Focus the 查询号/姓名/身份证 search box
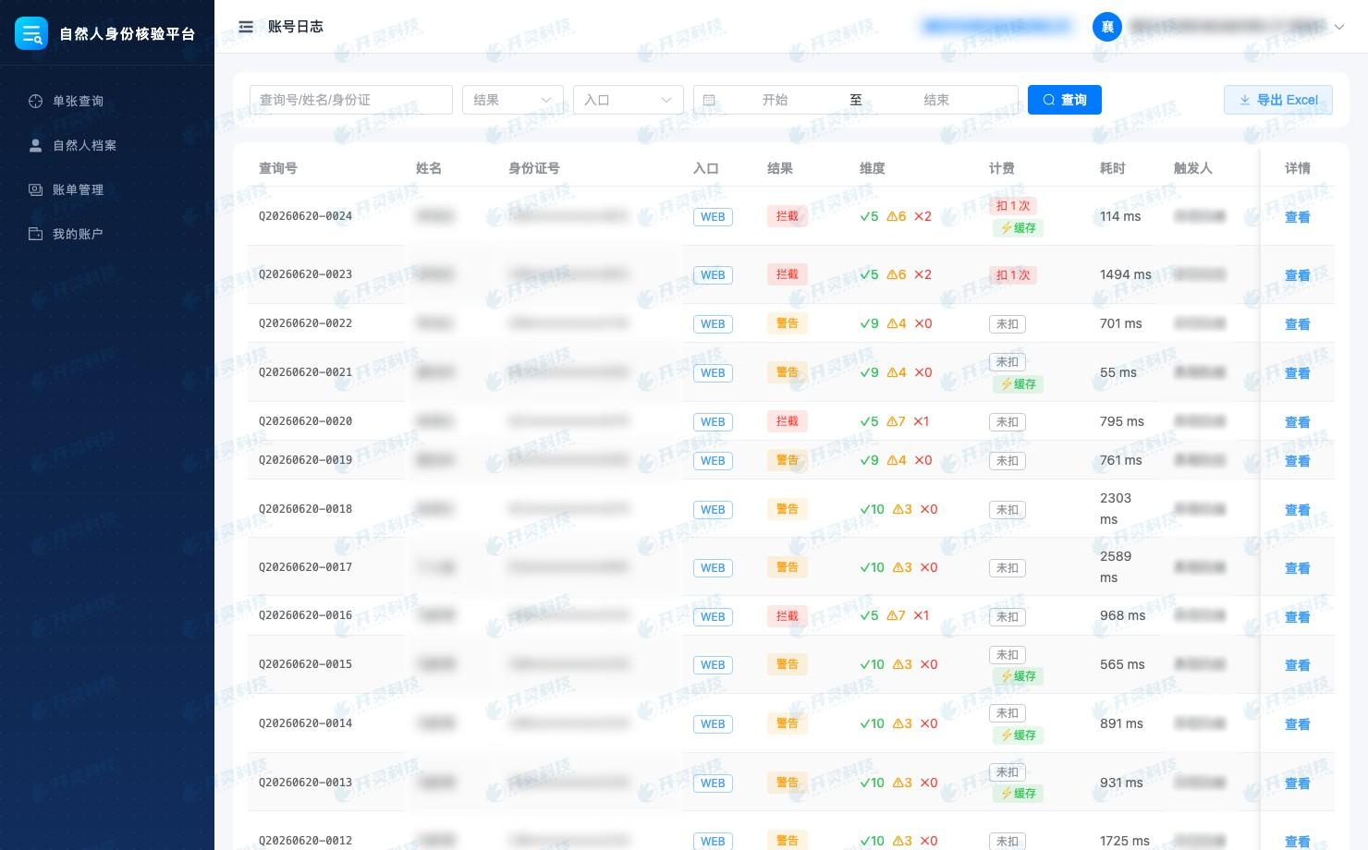The height and width of the screenshot is (850, 1368). click(x=351, y=100)
